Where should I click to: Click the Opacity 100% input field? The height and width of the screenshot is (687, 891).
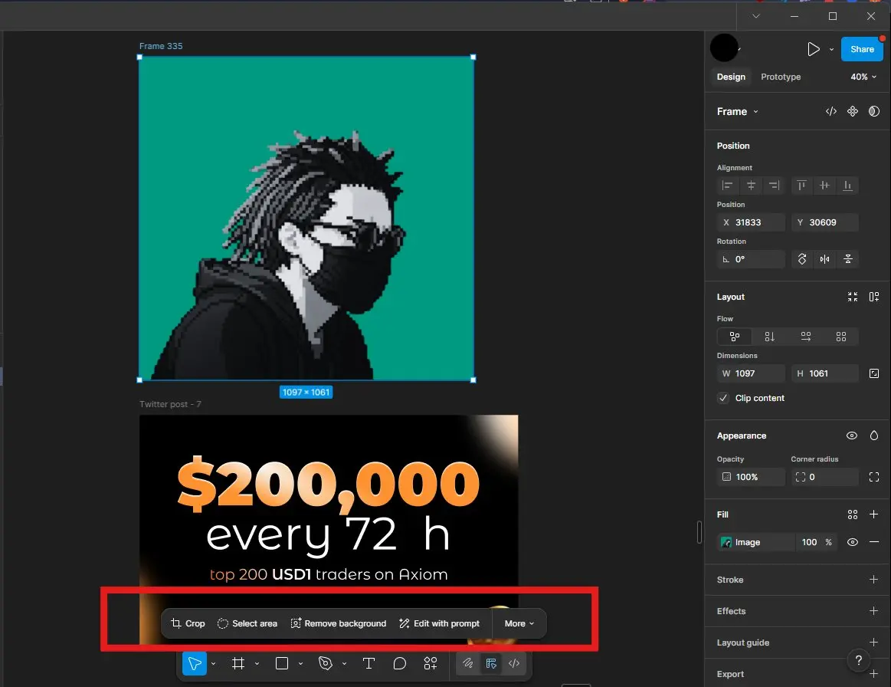[751, 477]
